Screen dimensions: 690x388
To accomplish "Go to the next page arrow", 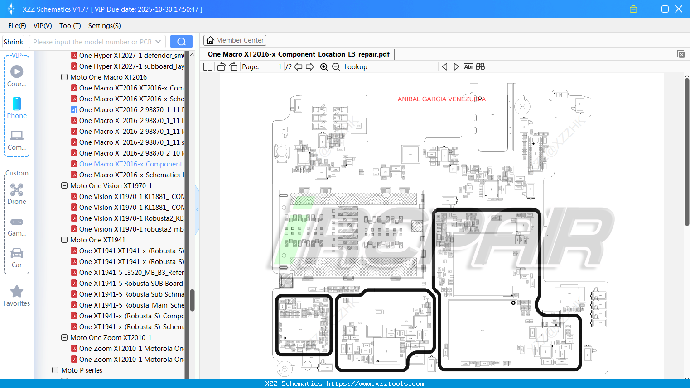I will click(x=310, y=66).
